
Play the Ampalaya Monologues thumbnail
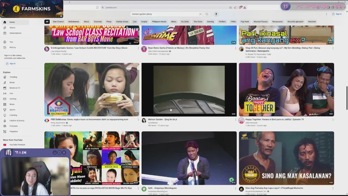(189, 158)
